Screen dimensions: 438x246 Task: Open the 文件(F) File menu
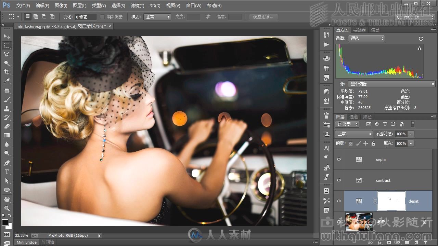click(23, 6)
